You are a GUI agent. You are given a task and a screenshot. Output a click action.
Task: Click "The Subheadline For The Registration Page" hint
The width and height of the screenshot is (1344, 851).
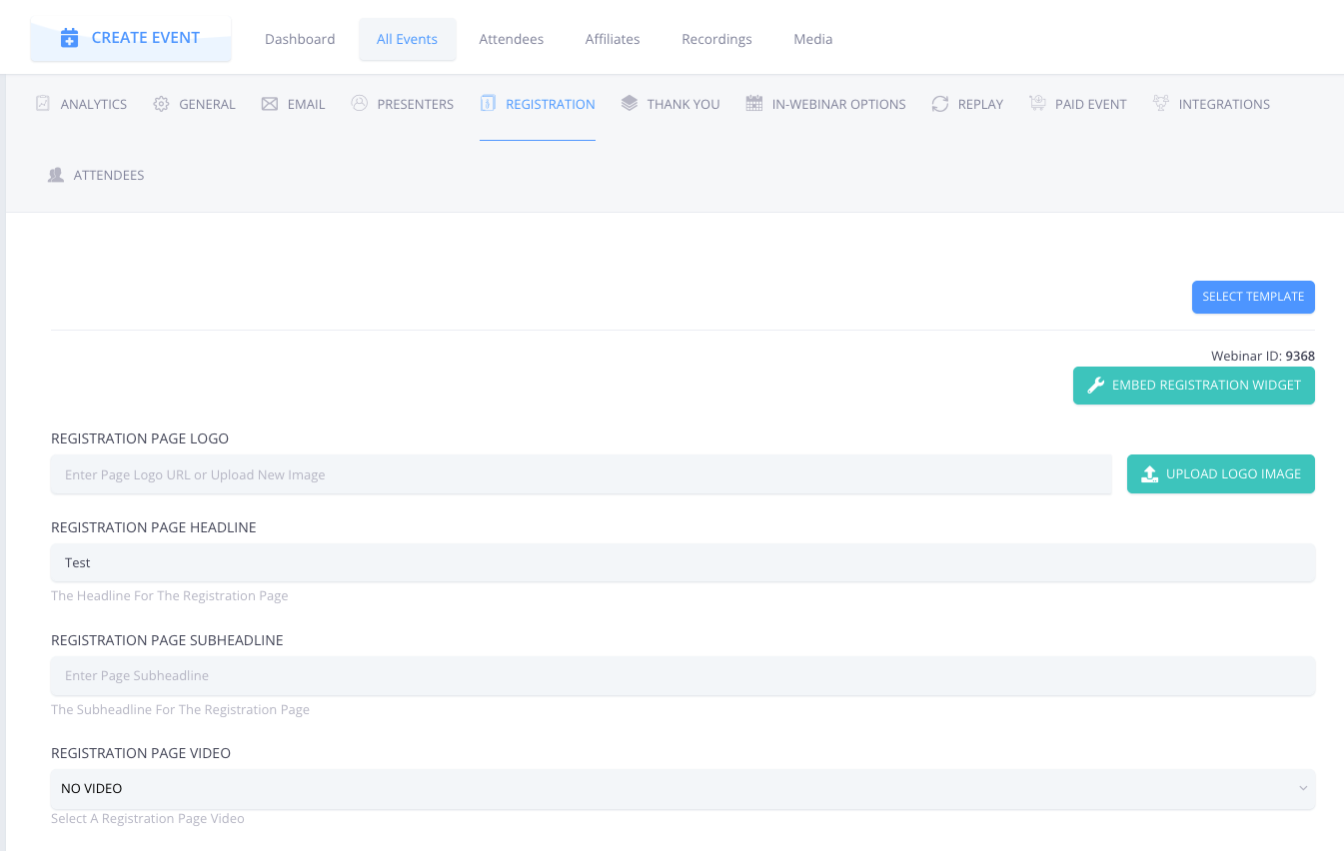181,710
